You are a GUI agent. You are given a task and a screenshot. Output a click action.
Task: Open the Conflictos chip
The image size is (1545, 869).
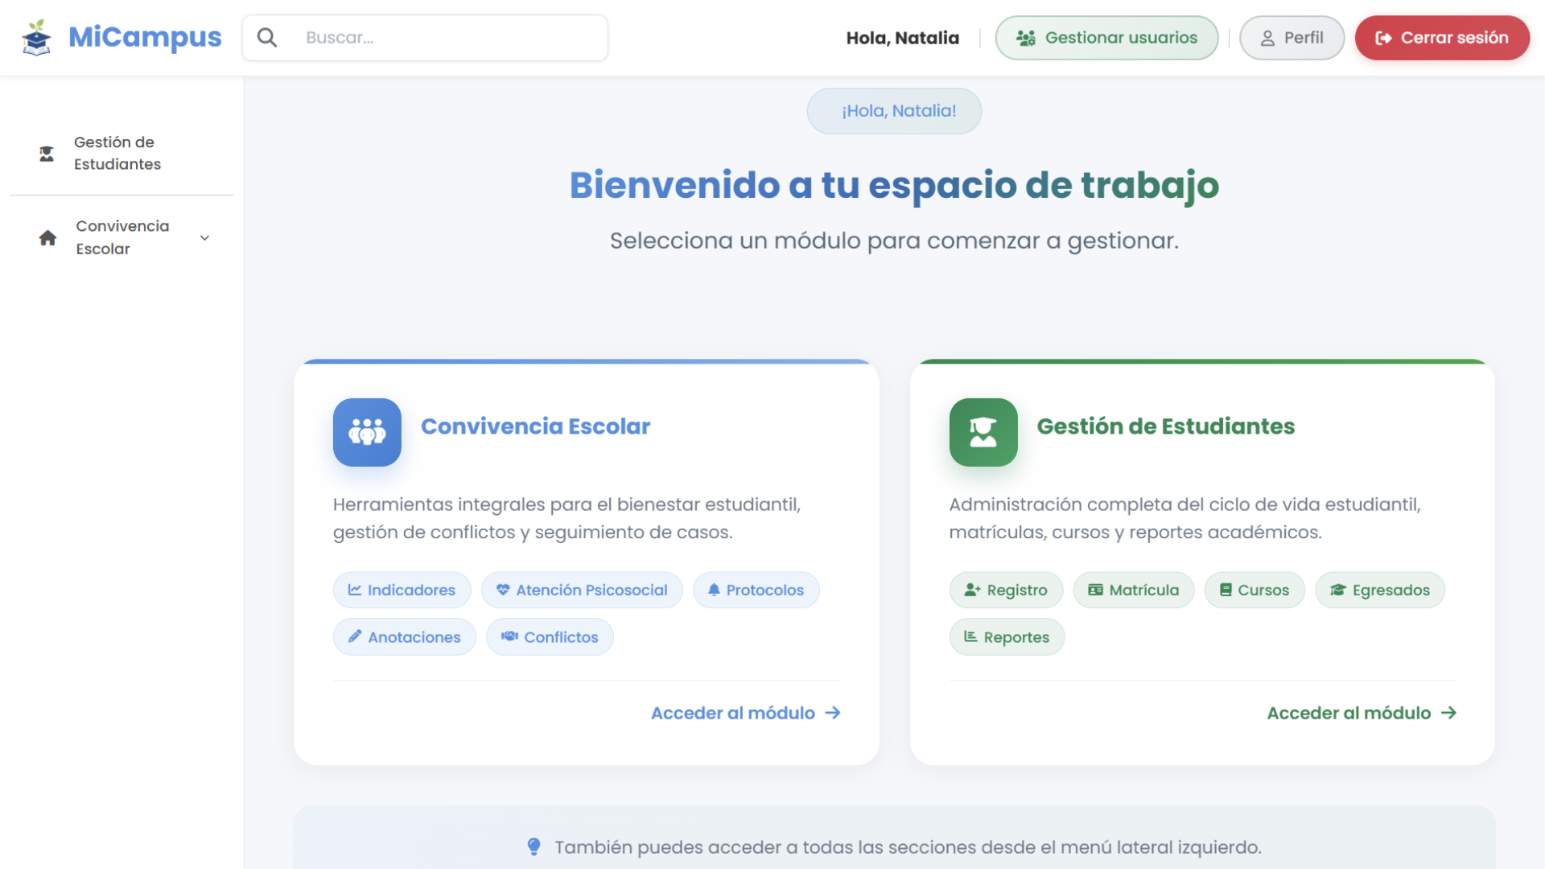pyautogui.click(x=550, y=636)
